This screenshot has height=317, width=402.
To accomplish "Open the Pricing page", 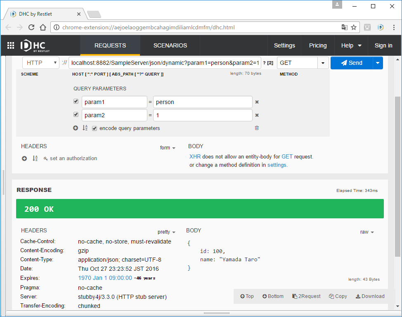I will 318,45.
